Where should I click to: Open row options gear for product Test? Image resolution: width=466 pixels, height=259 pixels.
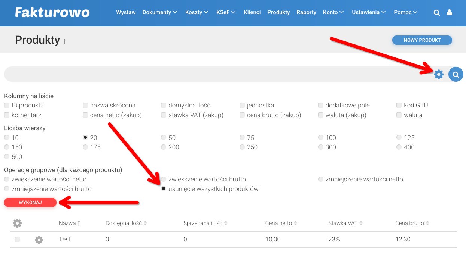(39, 239)
